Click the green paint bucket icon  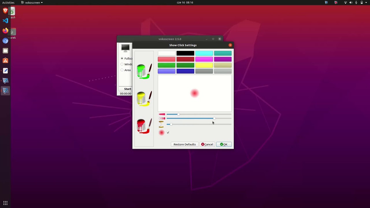[x=144, y=71]
